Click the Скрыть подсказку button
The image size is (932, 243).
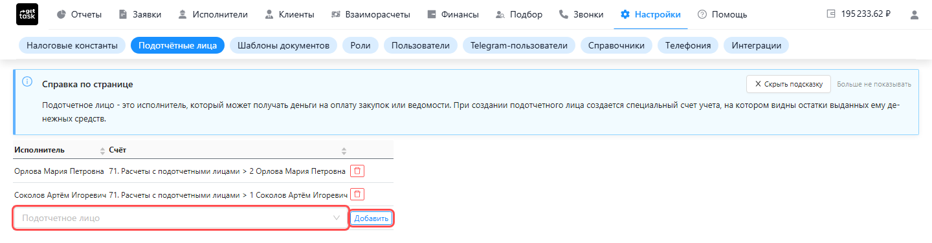(788, 84)
